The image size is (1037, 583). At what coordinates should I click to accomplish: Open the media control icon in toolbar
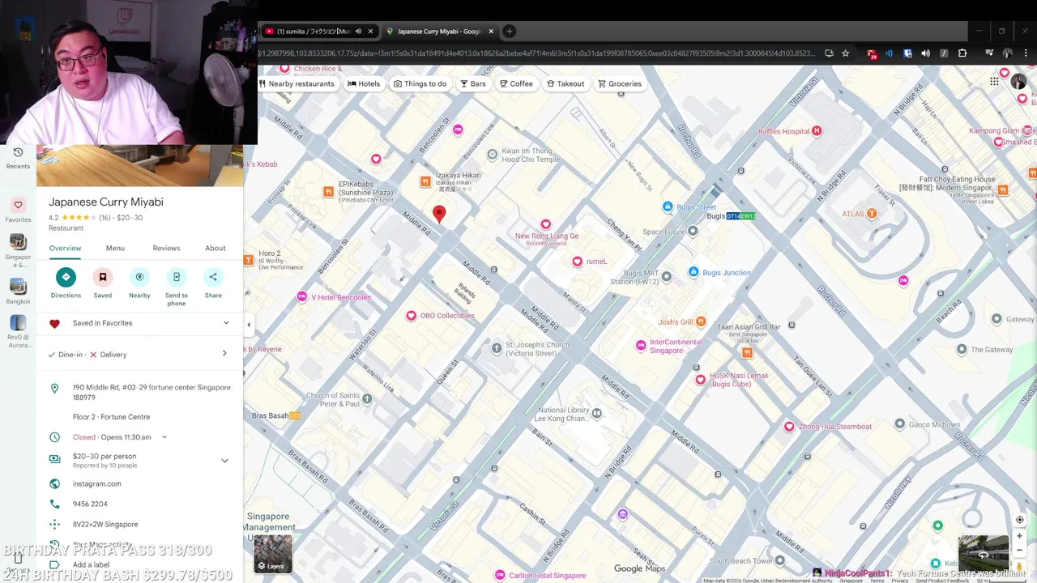coord(989,53)
